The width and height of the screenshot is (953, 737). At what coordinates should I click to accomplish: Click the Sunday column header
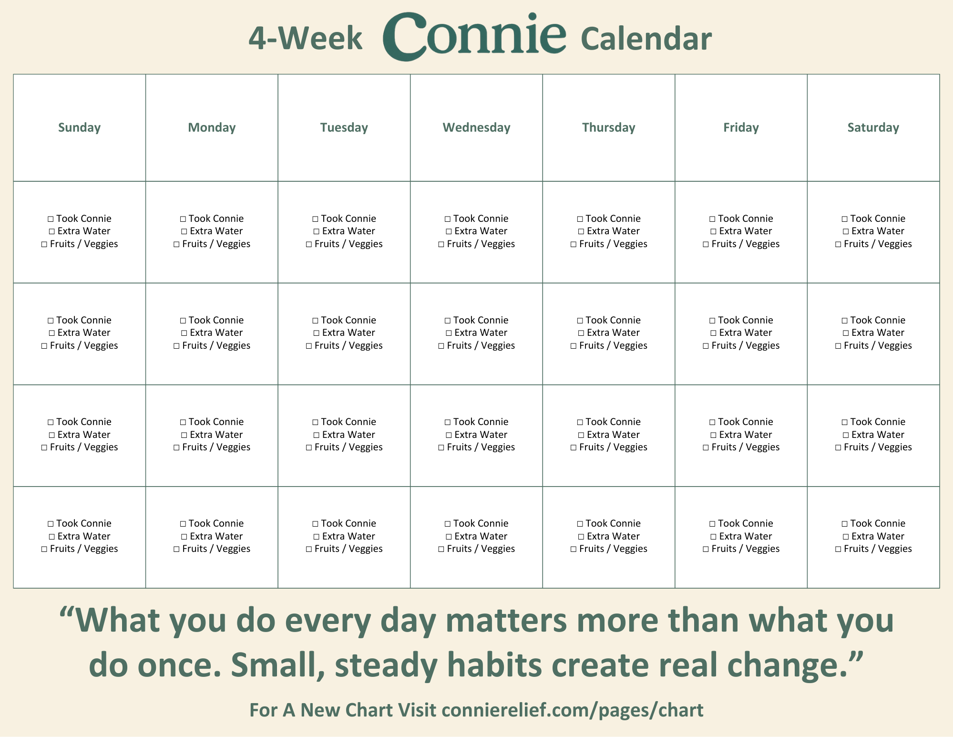coord(80,127)
